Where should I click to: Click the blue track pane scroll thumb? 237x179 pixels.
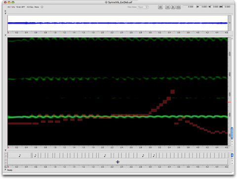pos(232,155)
